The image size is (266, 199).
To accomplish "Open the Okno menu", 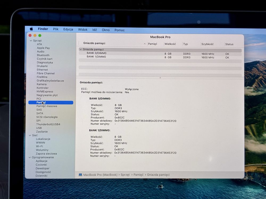I will point(106,30).
